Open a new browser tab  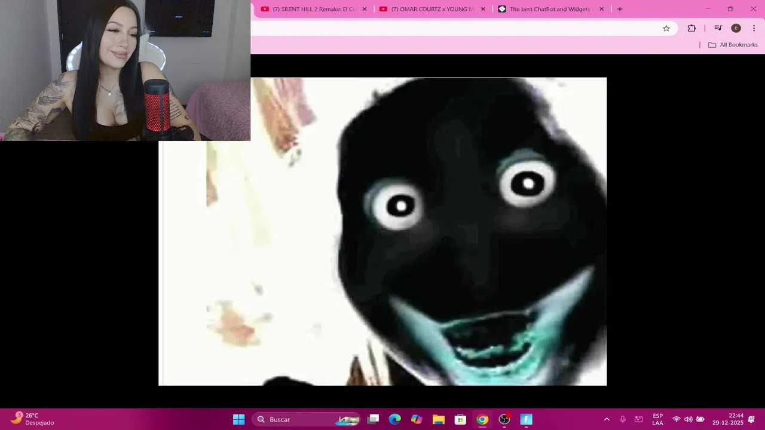[620, 9]
